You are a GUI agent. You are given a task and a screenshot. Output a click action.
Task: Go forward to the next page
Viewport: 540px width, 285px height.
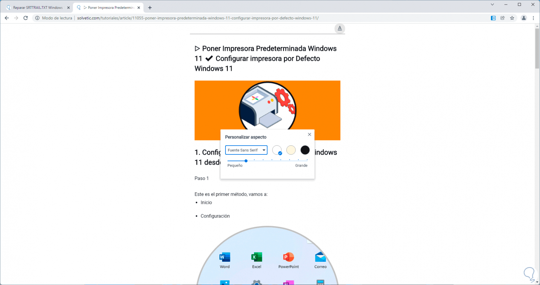(x=16, y=18)
